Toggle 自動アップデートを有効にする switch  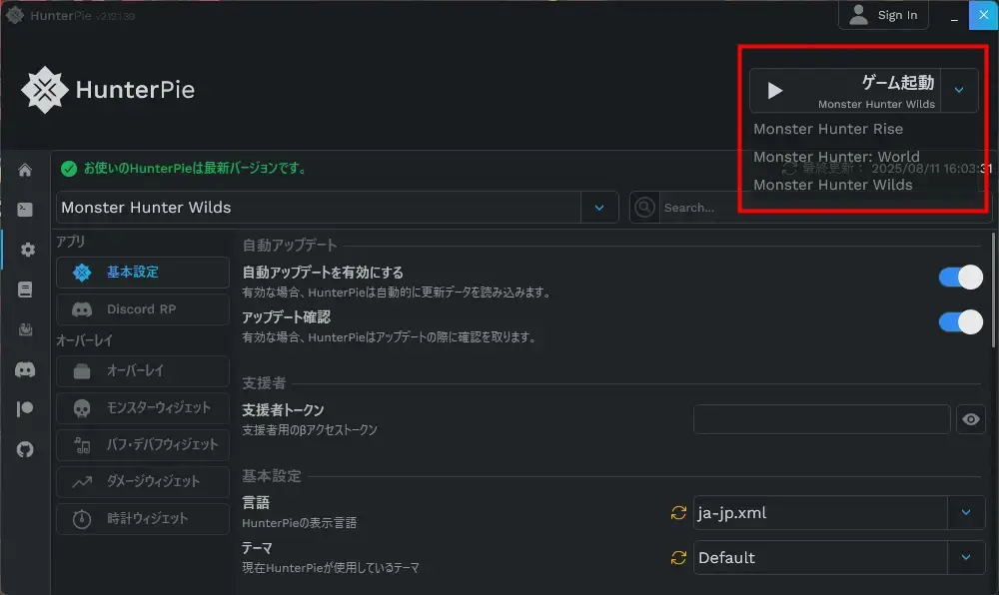click(961, 278)
